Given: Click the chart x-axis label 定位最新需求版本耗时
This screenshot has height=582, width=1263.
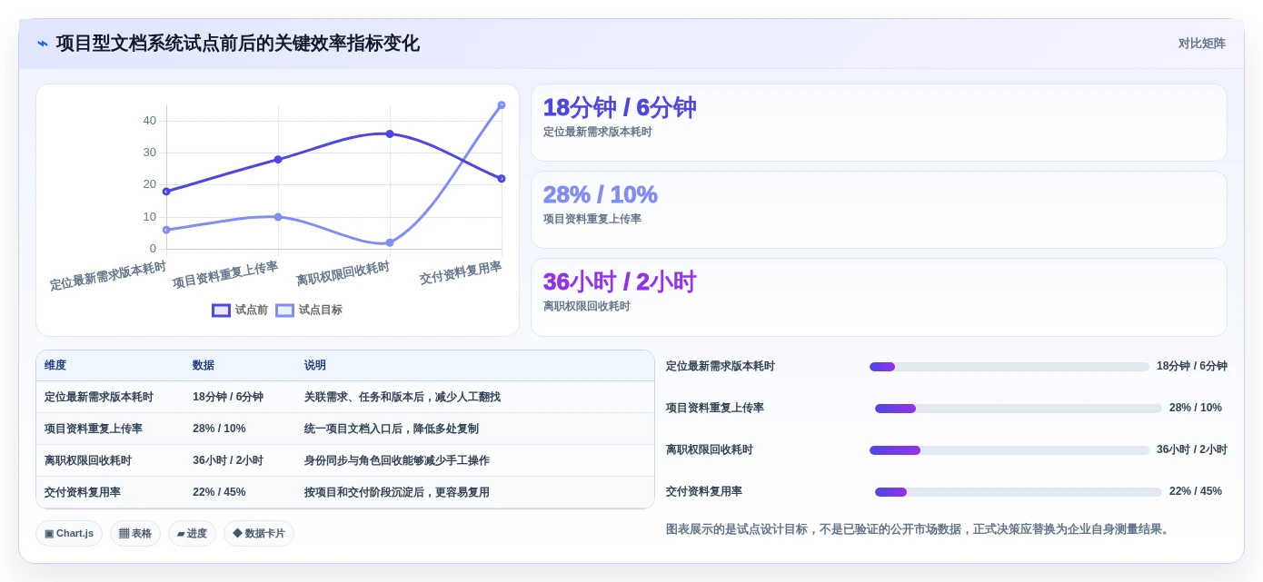Looking at the screenshot, I should click(108, 276).
